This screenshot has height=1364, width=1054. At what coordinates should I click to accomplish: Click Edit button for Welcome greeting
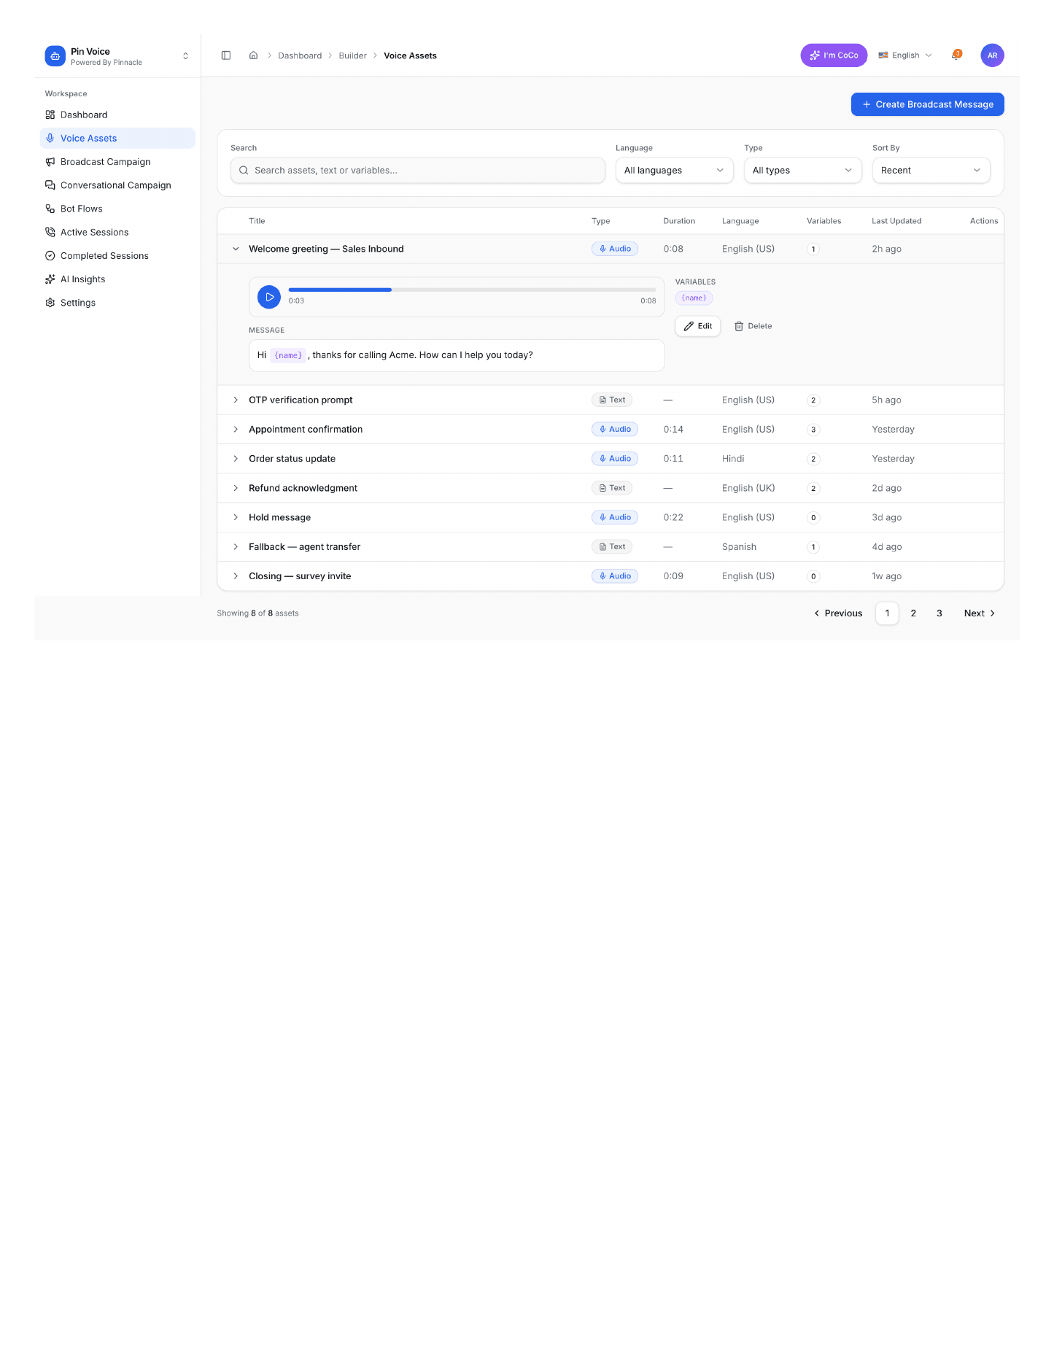pos(697,326)
